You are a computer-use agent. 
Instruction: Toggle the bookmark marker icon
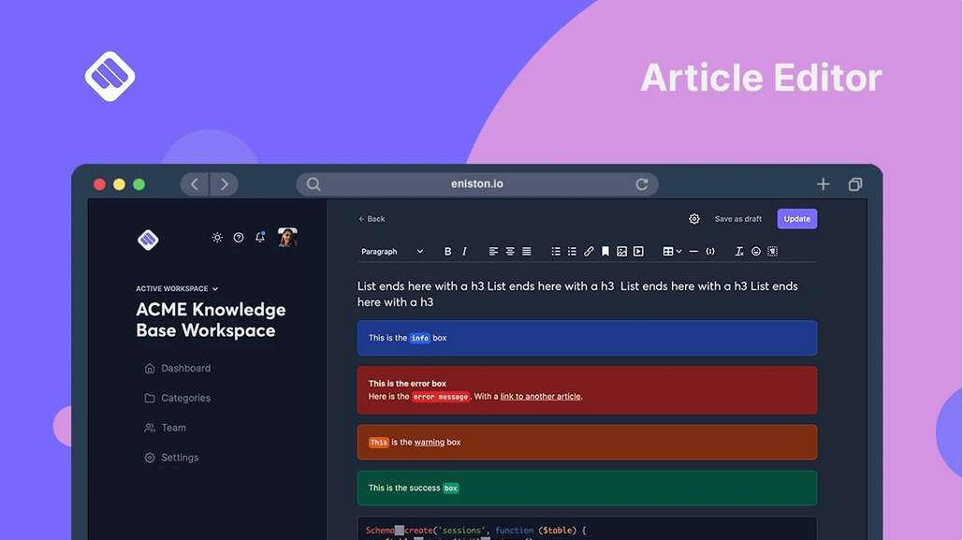(x=605, y=251)
